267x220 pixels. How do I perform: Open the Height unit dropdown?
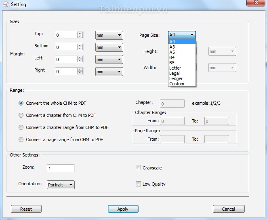[222, 51]
